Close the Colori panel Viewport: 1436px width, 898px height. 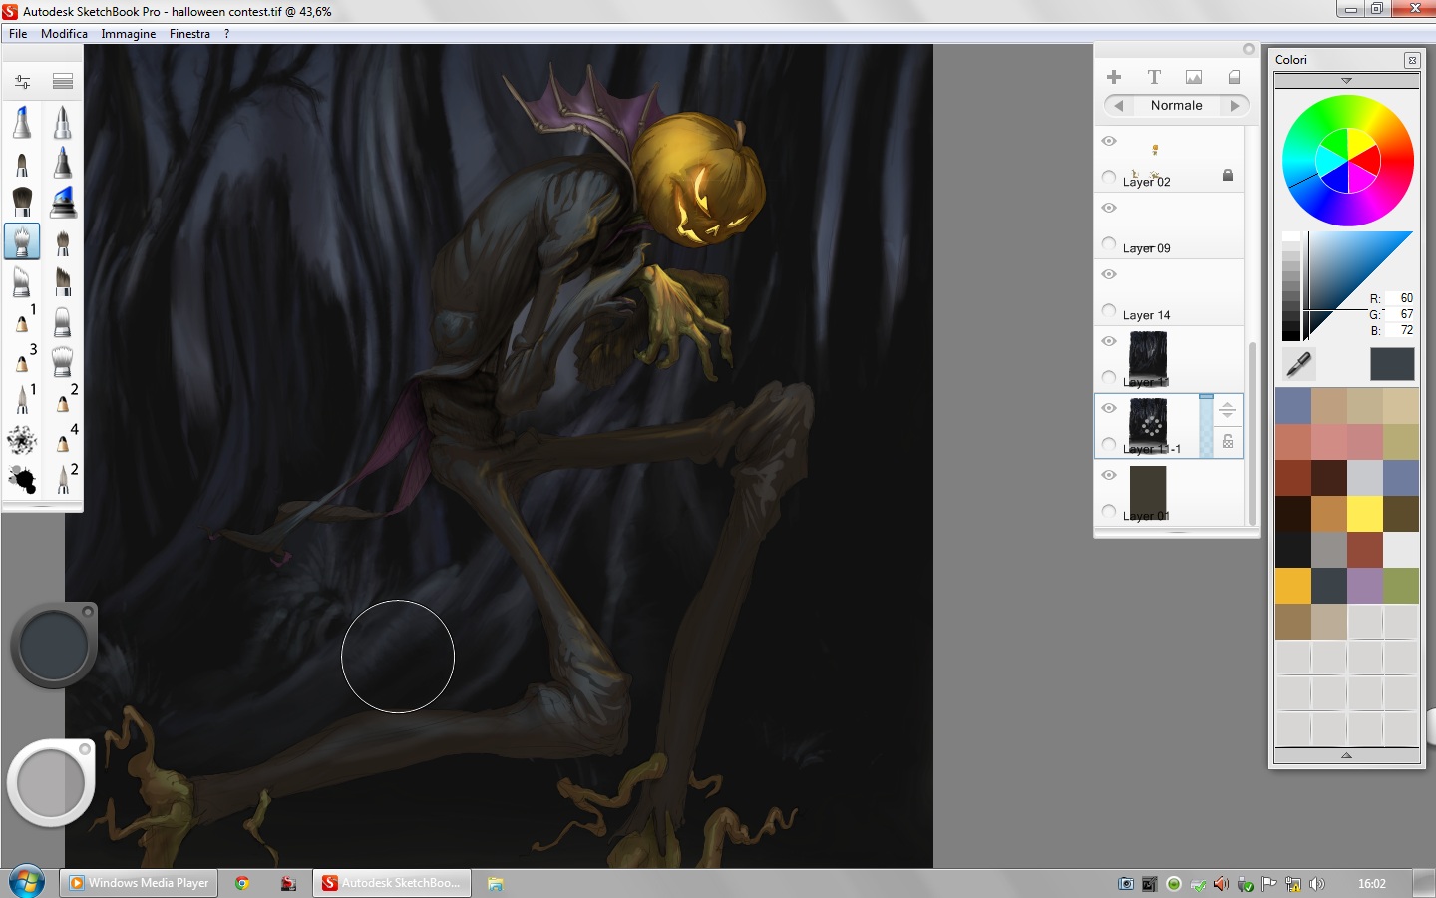1412,60
